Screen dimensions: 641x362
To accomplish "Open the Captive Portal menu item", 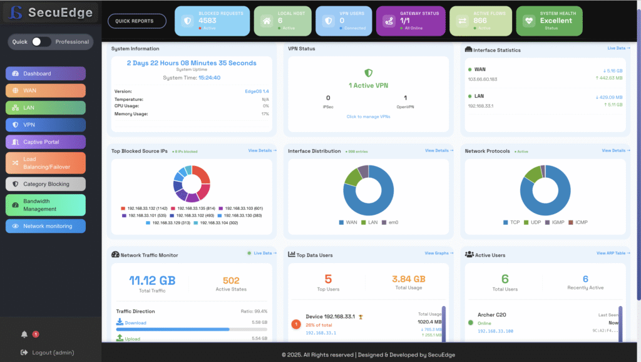I will point(46,142).
